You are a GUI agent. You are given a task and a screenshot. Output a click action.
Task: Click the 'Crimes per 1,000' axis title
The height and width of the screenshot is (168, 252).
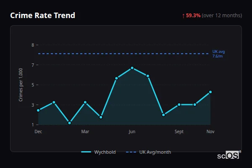coord(21,85)
